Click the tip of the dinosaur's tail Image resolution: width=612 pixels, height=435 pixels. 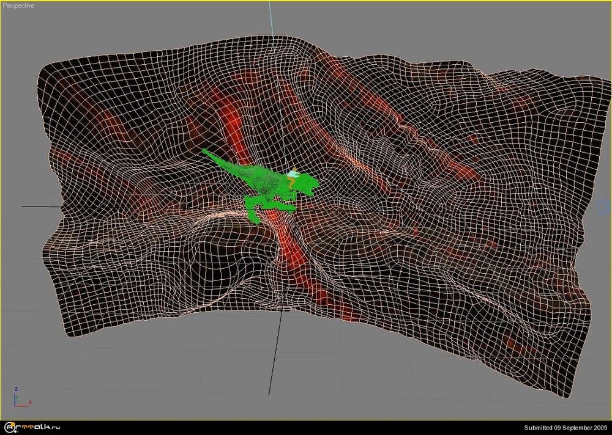point(204,151)
